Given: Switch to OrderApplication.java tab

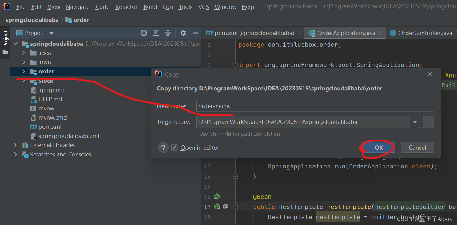Looking at the screenshot, I should (x=345, y=33).
